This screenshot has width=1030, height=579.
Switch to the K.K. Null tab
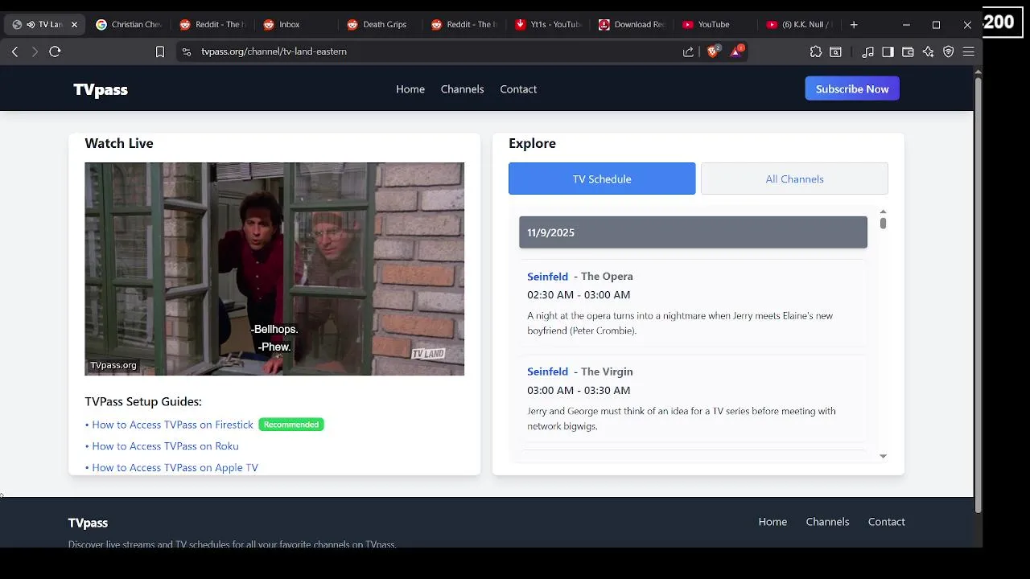click(x=798, y=24)
